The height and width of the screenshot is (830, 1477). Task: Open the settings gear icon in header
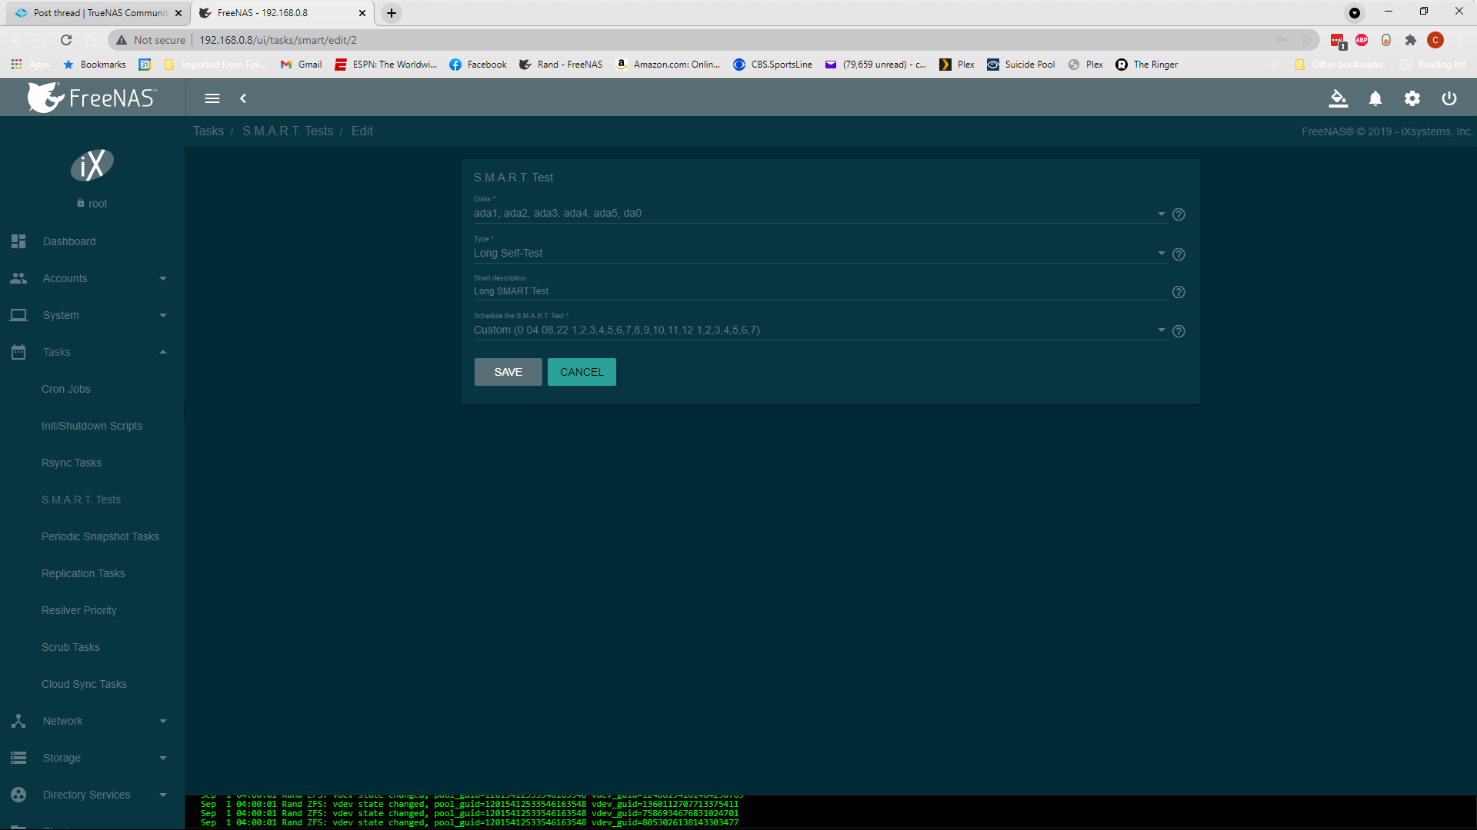(1412, 98)
